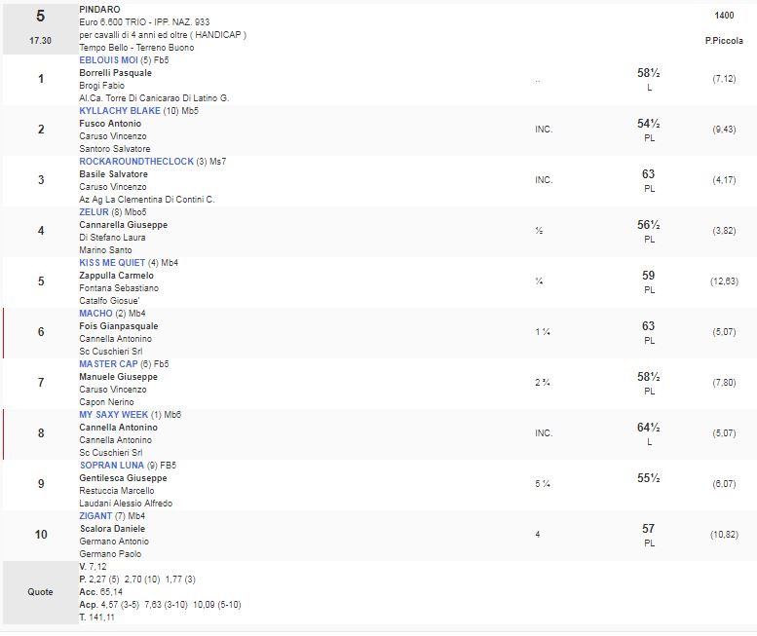Select the ZIGANT horse link
The height and width of the screenshot is (636, 757).
[x=95, y=516]
